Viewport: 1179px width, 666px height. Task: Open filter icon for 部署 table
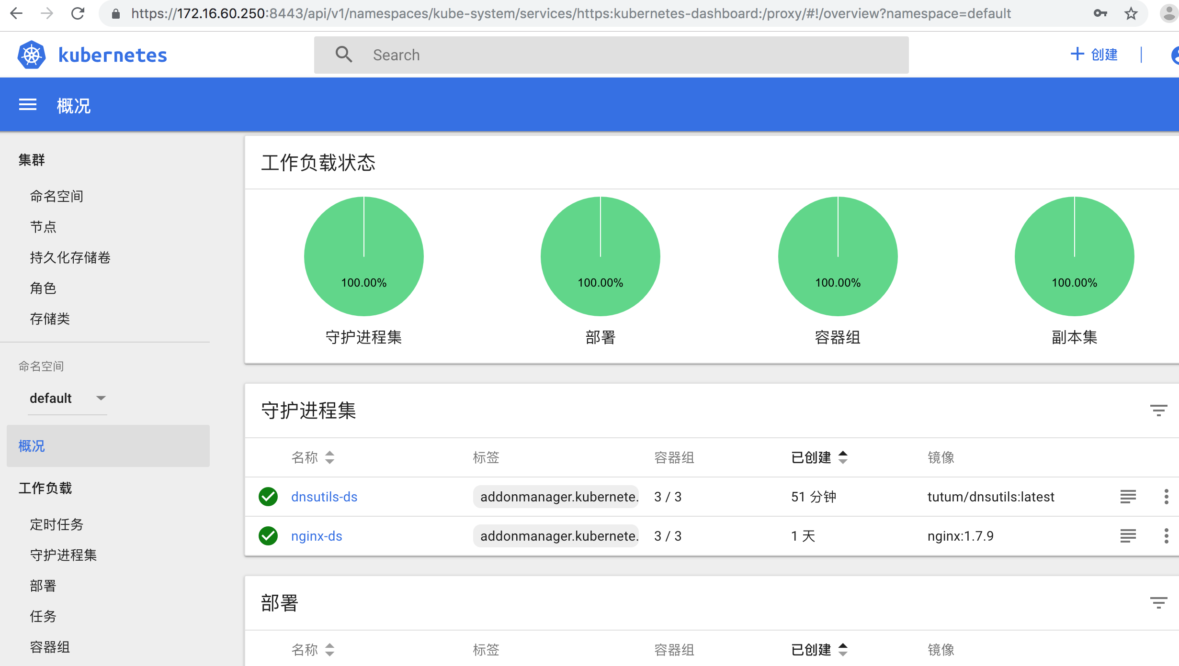click(1158, 602)
